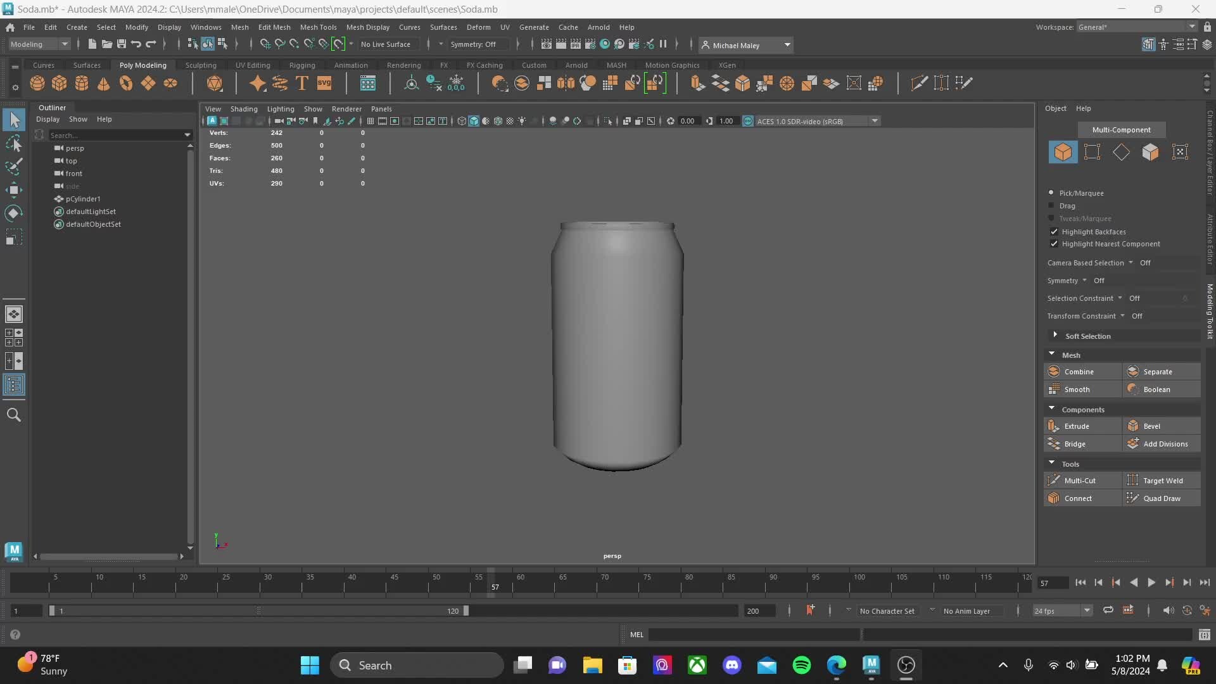Select the 3D Type tool on the shelf
Screen dimensions: 1216x684
click(301, 83)
